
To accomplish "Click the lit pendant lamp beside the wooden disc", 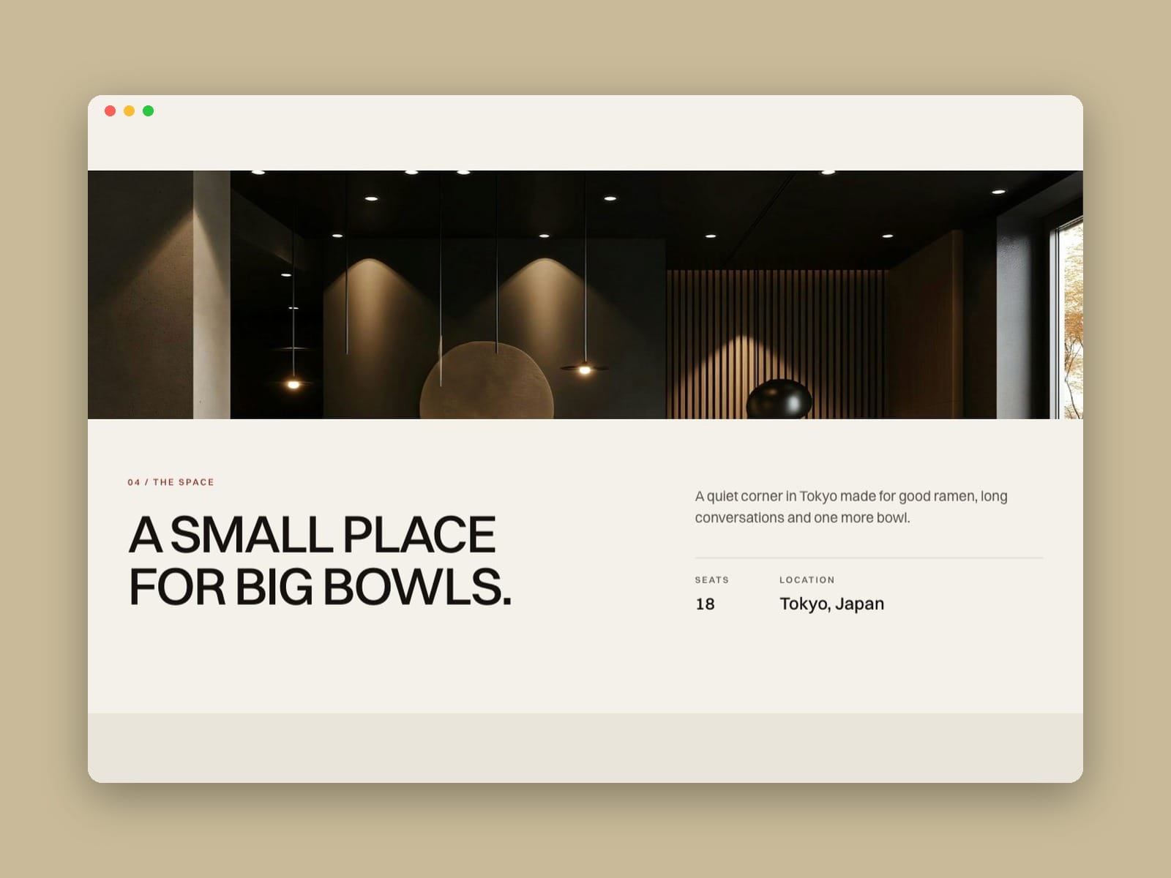I will click(x=584, y=369).
